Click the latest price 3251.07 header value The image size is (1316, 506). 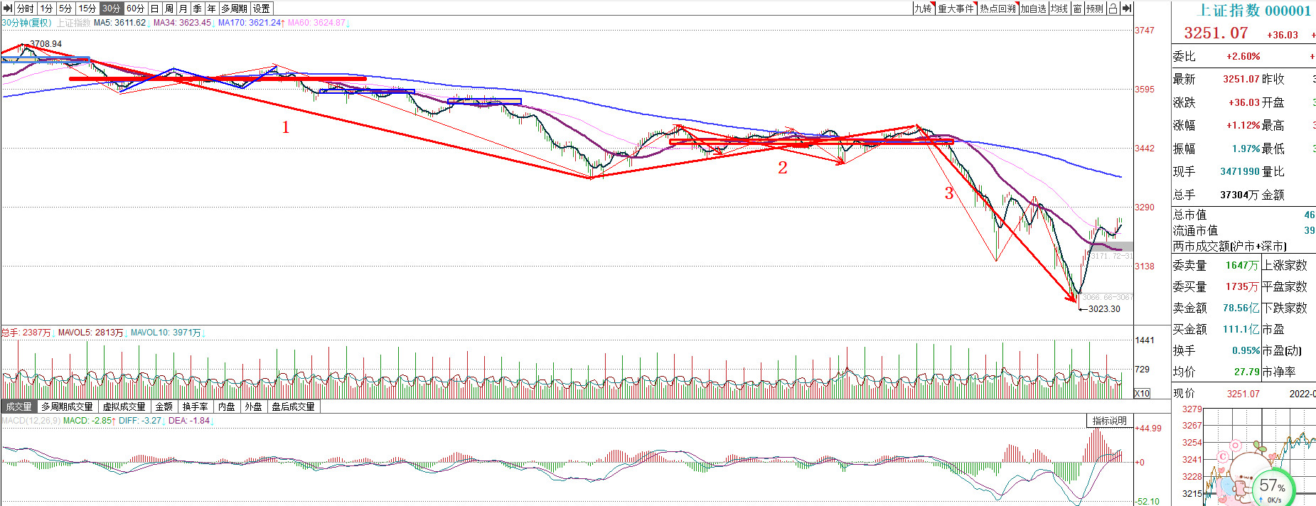click(1216, 33)
